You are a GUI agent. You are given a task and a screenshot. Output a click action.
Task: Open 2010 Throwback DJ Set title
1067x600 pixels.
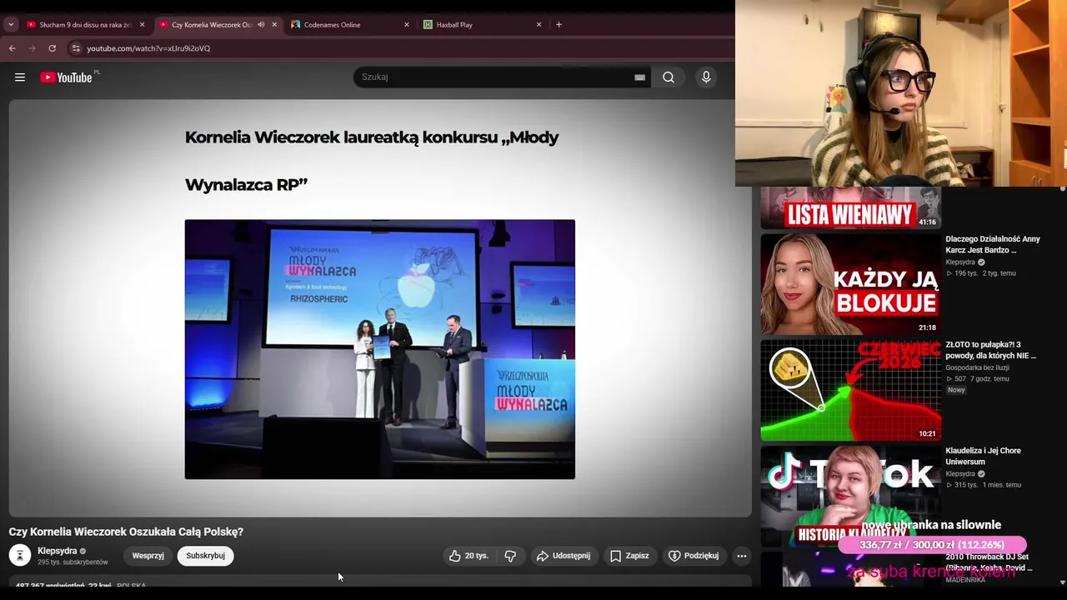click(987, 562)
